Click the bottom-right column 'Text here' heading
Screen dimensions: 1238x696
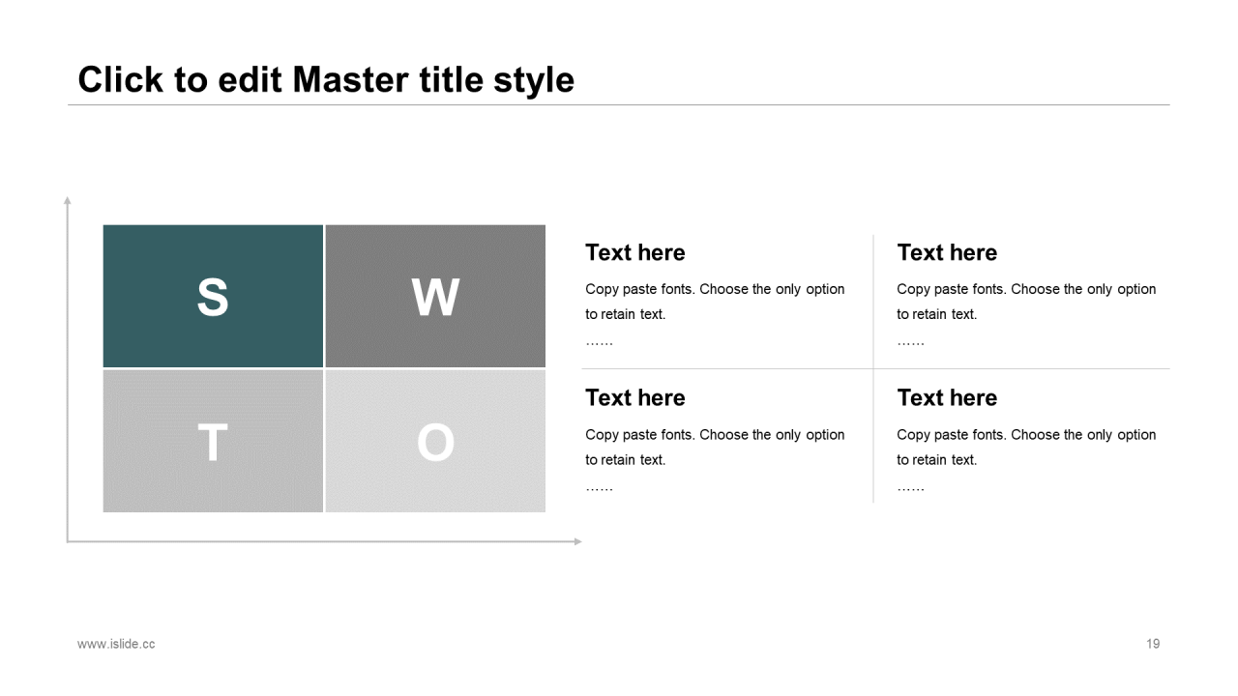(947, 397)
